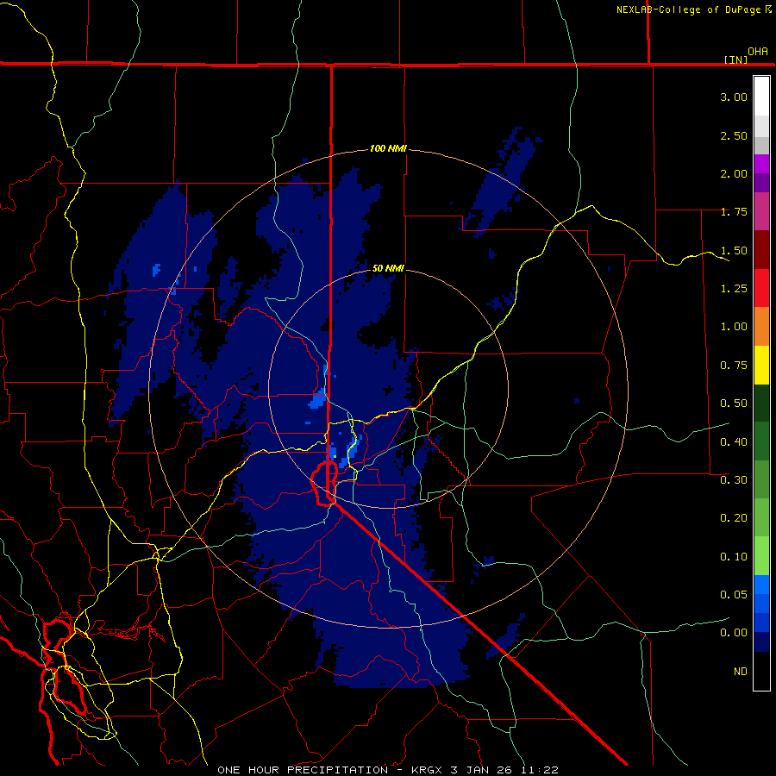This screenshot has height=776, width=776.
Task: Click the 0.40 legend value
Action: coord(734,442)
